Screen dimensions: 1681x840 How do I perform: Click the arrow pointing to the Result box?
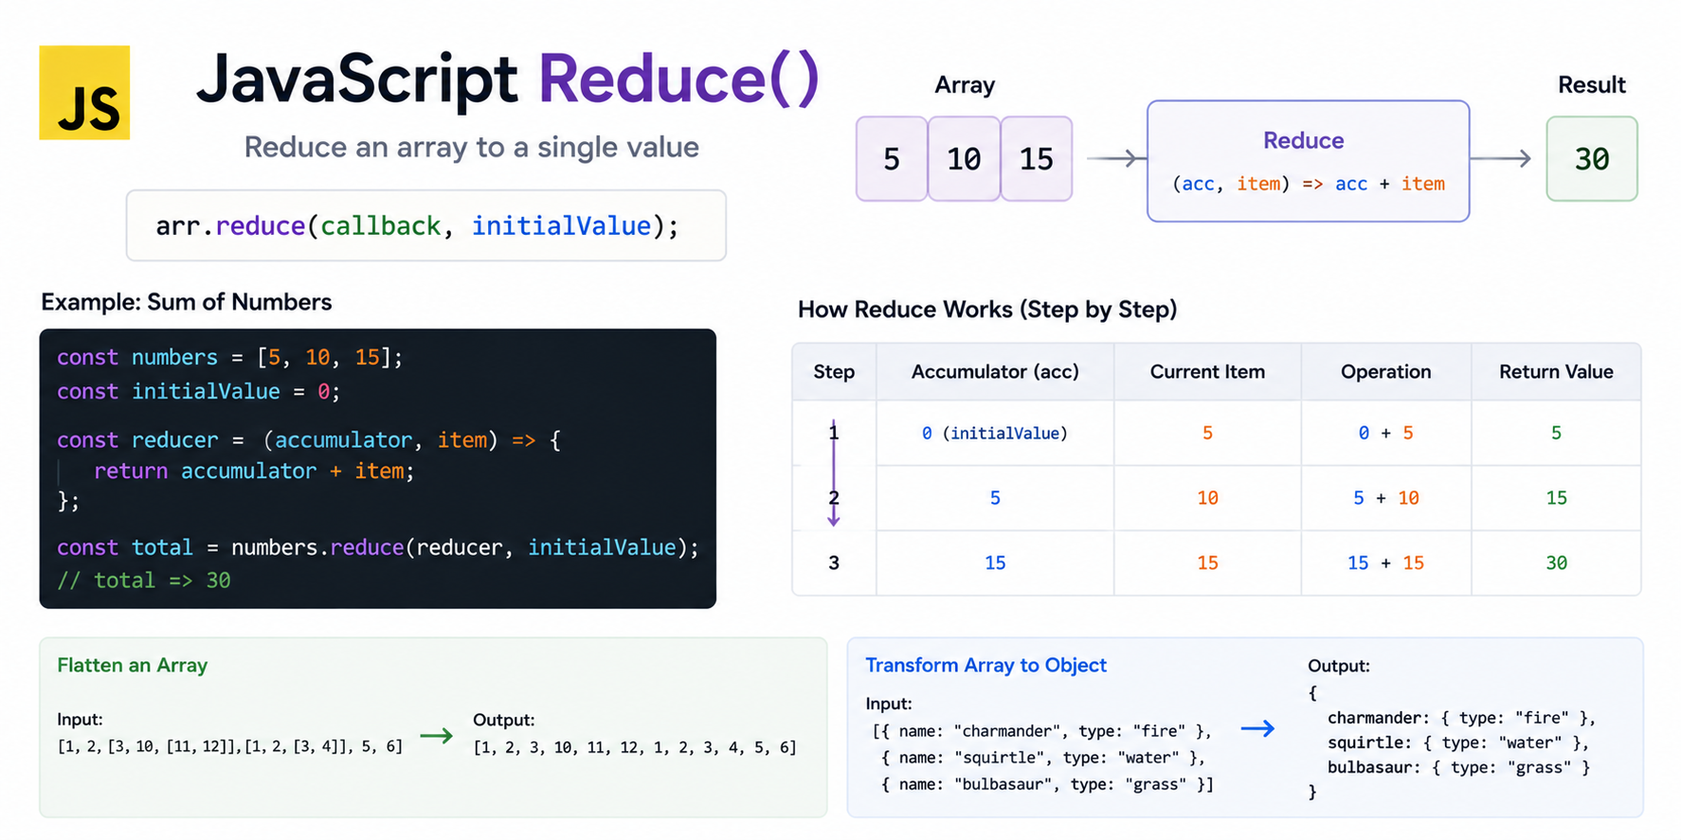[x=1501, y=158]
